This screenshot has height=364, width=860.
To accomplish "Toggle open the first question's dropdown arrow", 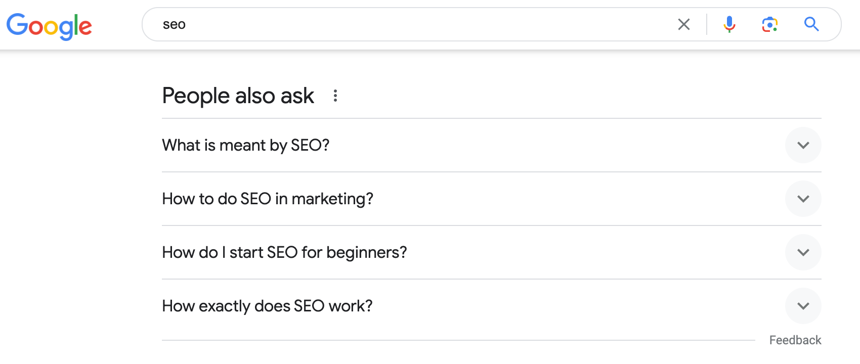I will point(803,145).
